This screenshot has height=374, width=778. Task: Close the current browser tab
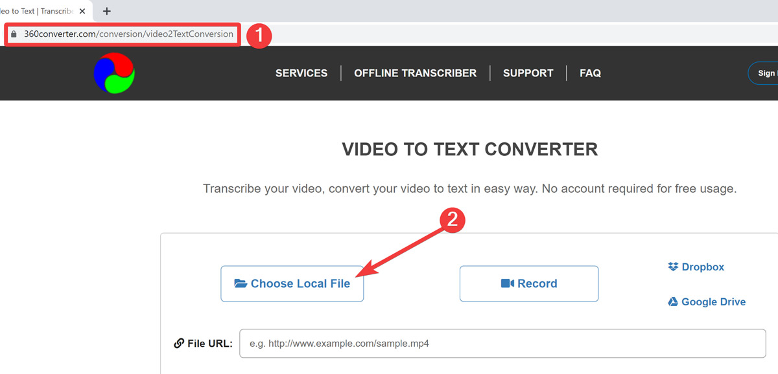[81, 11]
